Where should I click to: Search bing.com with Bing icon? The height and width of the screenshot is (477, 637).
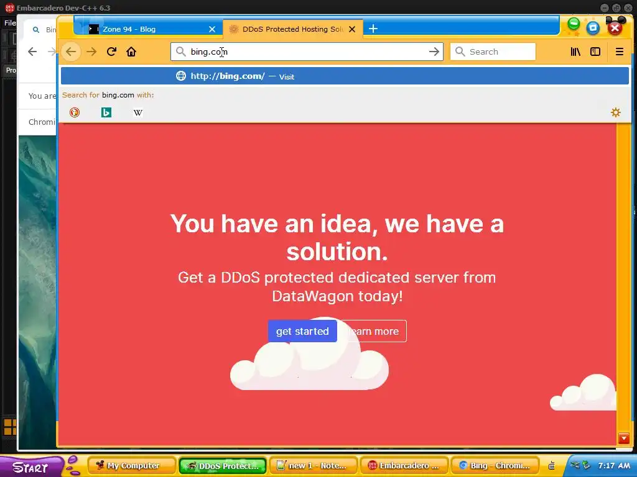click(106, 112)
